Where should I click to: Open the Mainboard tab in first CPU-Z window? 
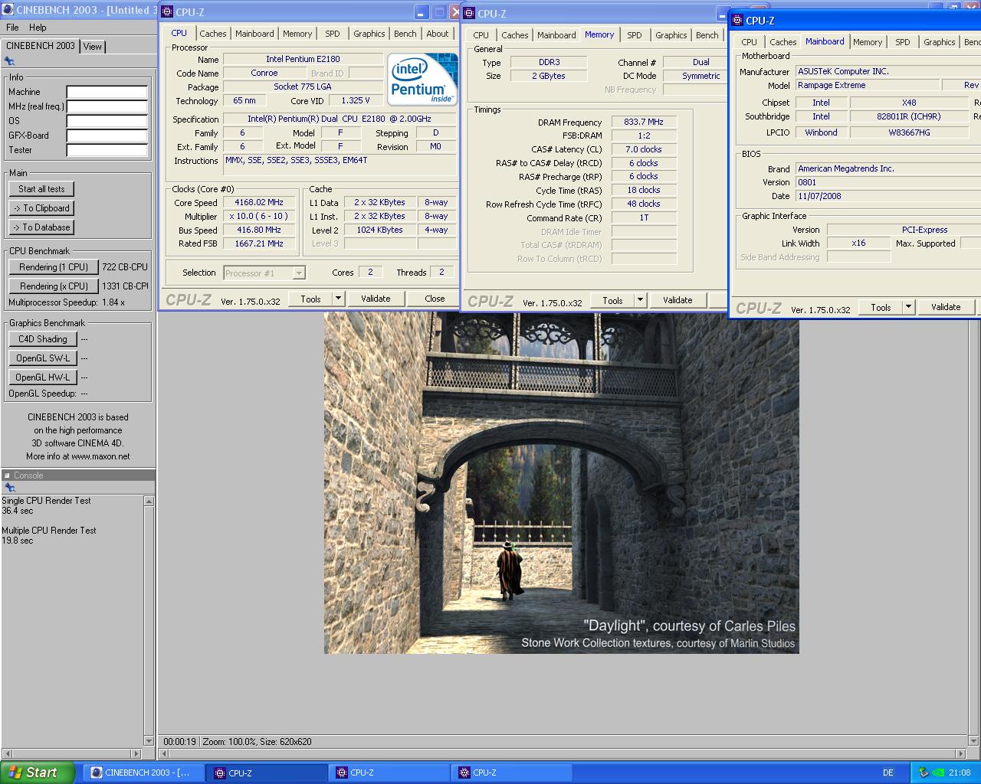coord(254,34)
